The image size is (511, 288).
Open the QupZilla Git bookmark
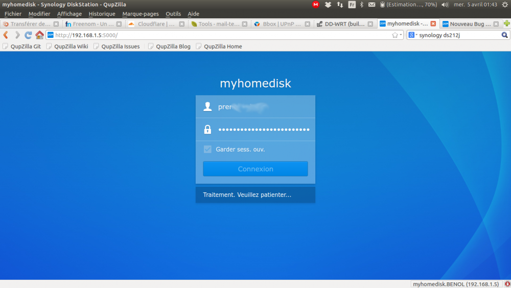[22, 47]
